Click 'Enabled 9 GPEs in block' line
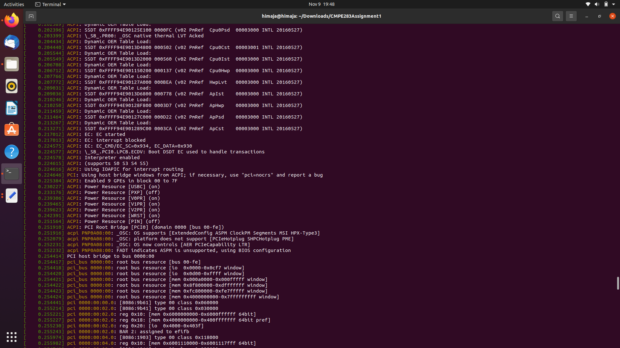This screenshot has width=620, height=348. pyautogui.click(x=131, y=181)
